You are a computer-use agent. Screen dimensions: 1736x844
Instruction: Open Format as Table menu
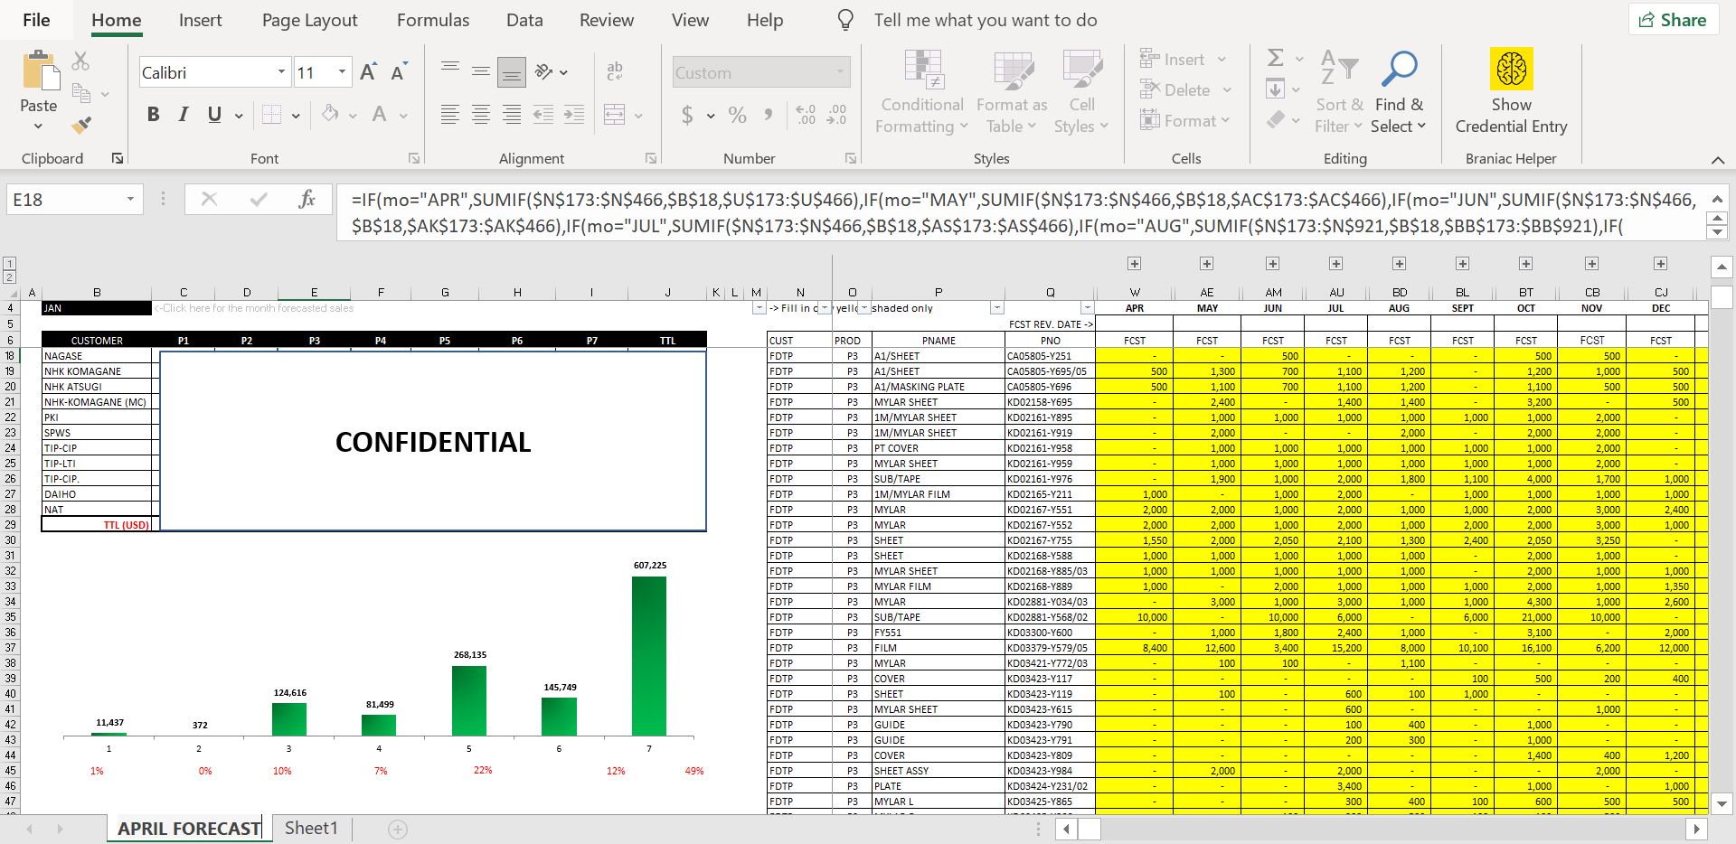pyautogui.click(x=1012, y=93)
